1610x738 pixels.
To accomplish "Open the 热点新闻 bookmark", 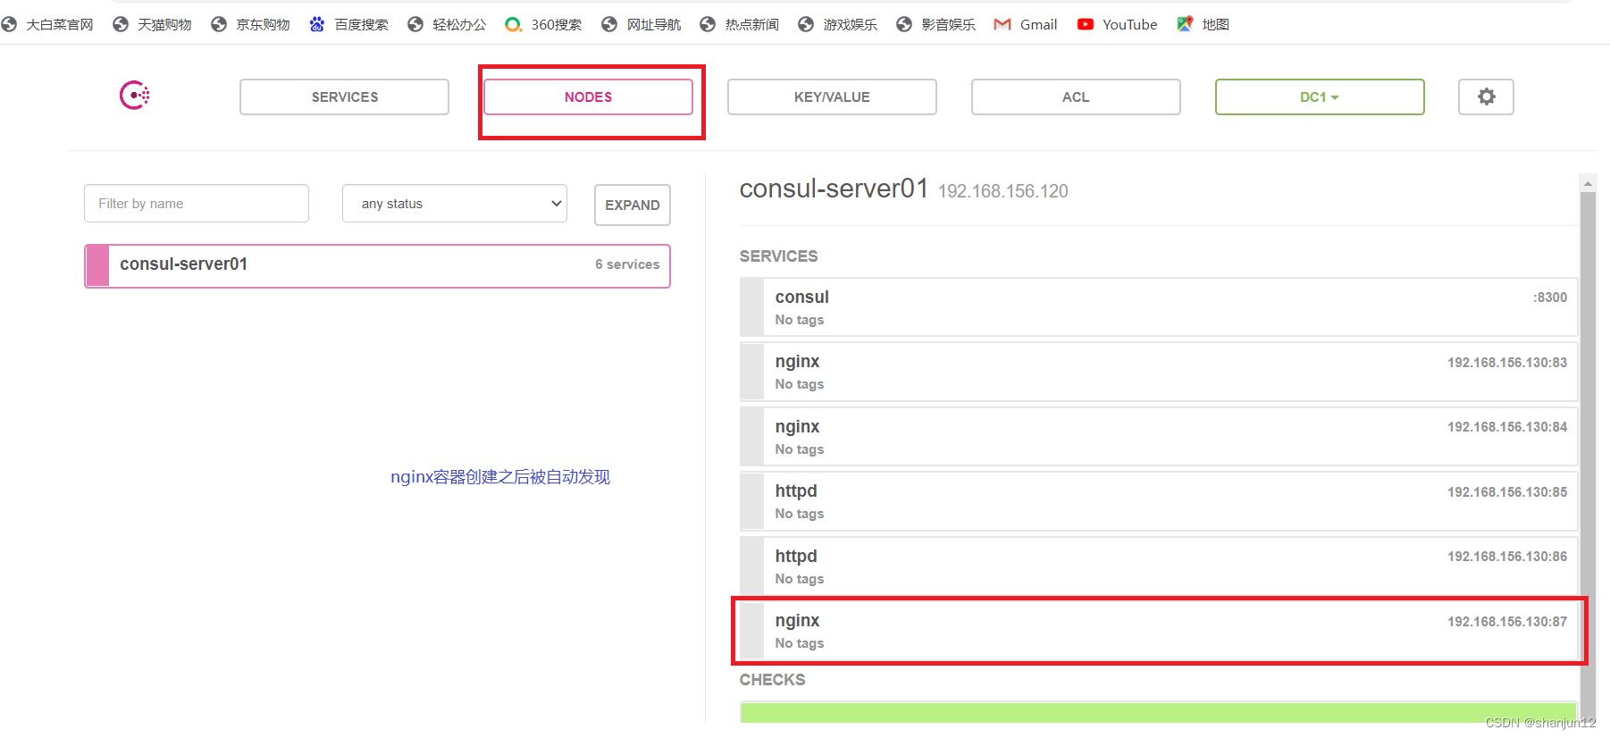I will 740,24.
